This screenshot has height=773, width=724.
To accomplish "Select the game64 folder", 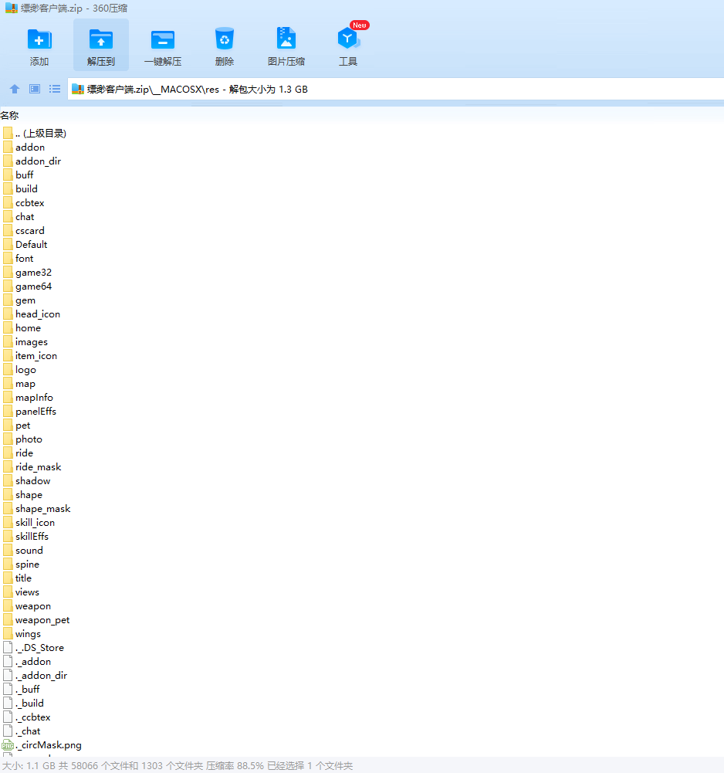I will tap(33, 286).
